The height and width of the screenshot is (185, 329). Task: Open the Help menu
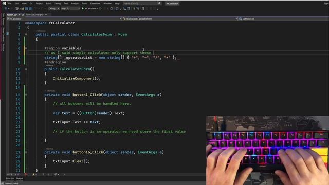[117, 4]
